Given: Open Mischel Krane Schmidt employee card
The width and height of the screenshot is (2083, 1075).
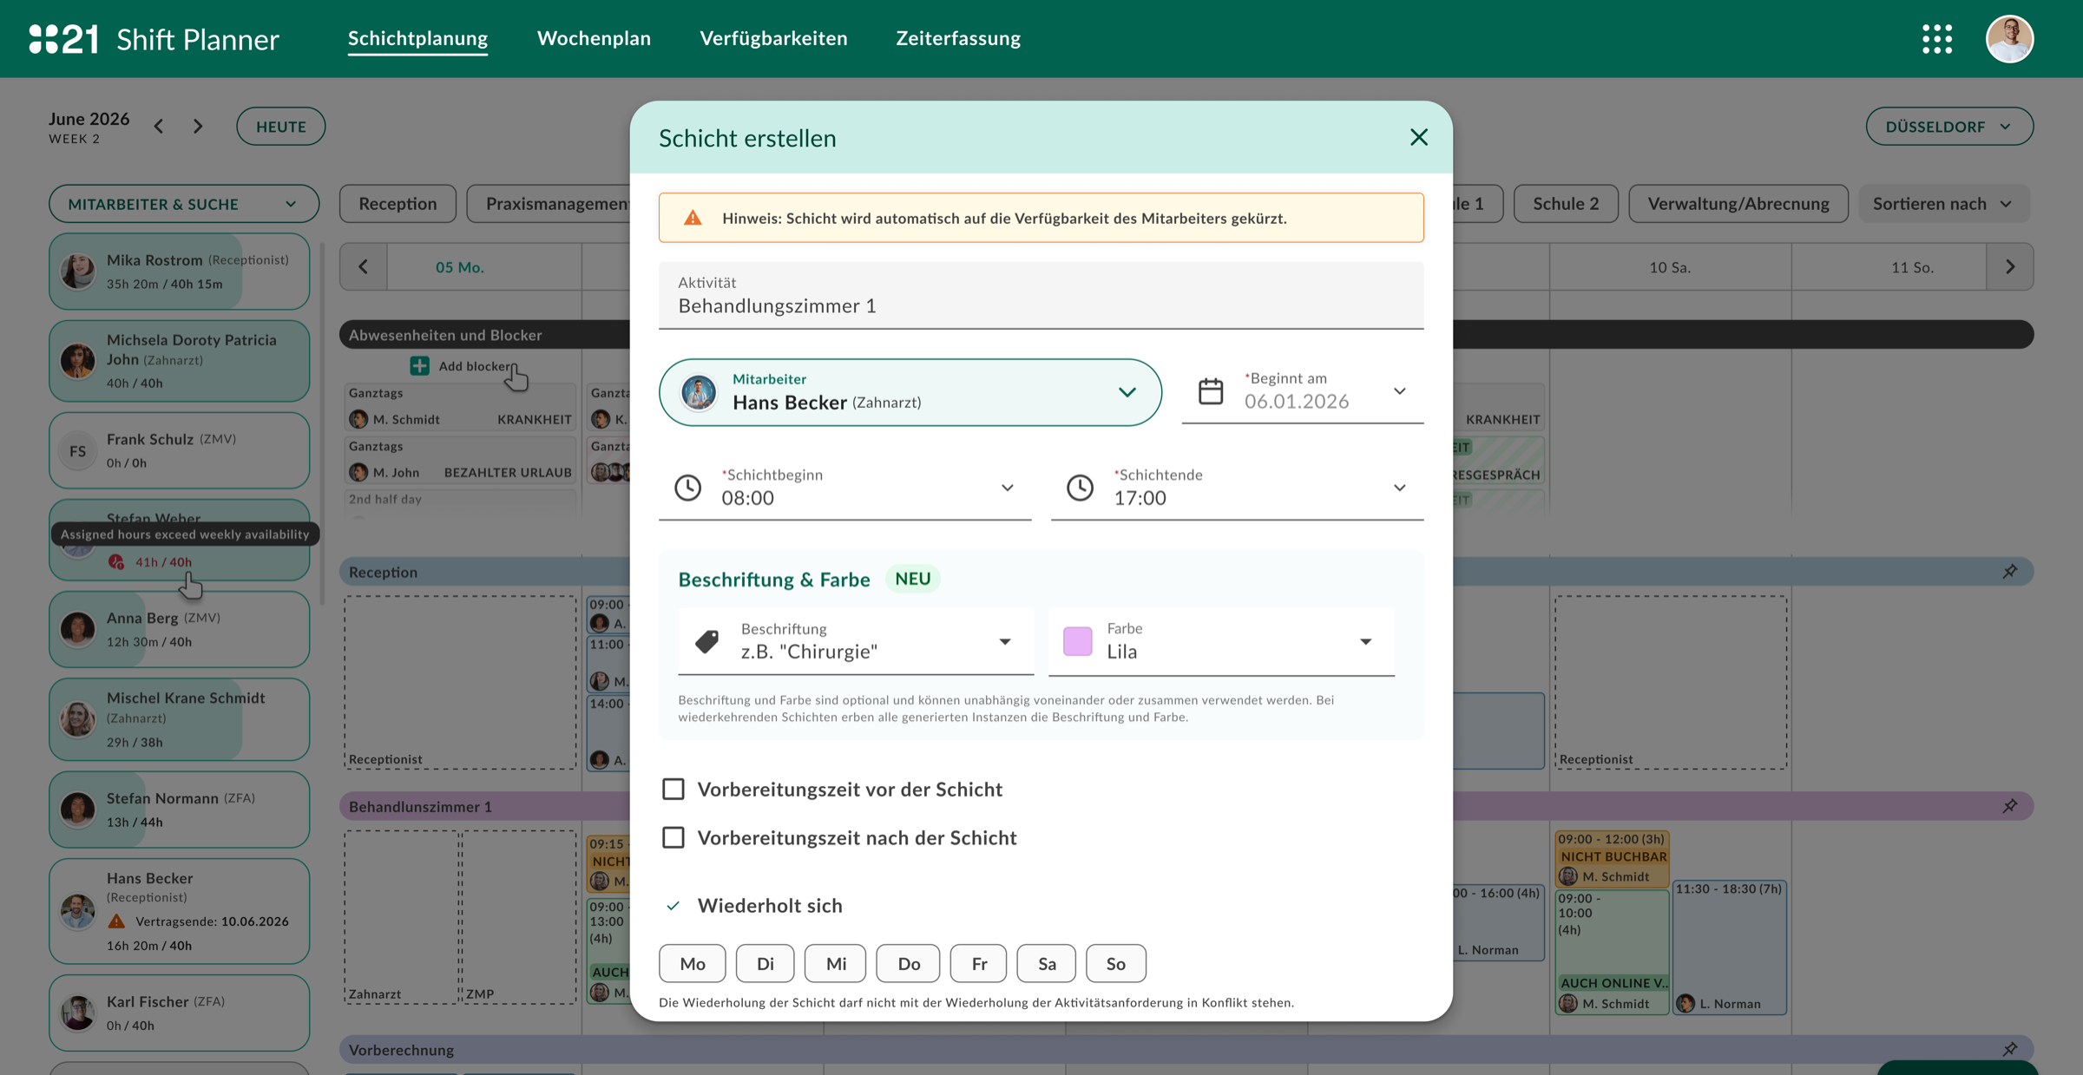Looking at the screenshot, I should pyautogui.click(x=180, y=719).
